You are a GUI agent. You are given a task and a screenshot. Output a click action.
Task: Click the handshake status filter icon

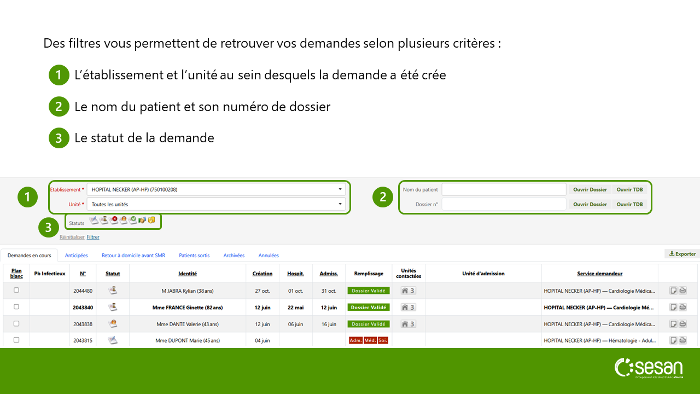click(x=142, y=220)
